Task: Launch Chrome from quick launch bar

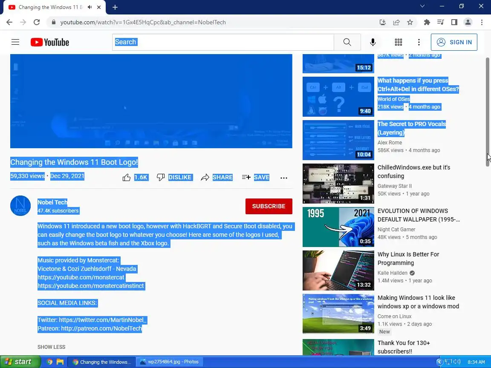Action: coord(49,362)
